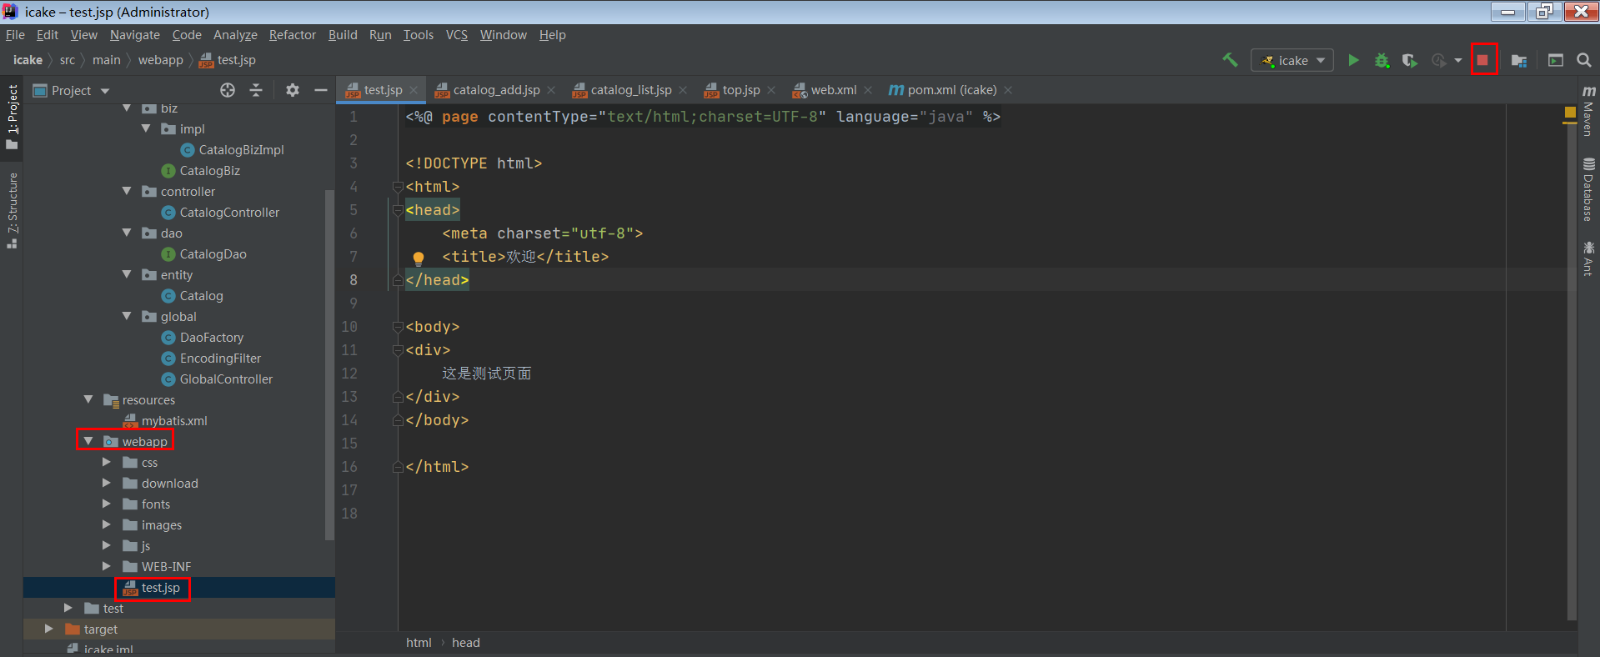This screenshot has width=1600, height=657.
Task: Click line number 12 in the gutter
Action: click(x=349, y=374)
